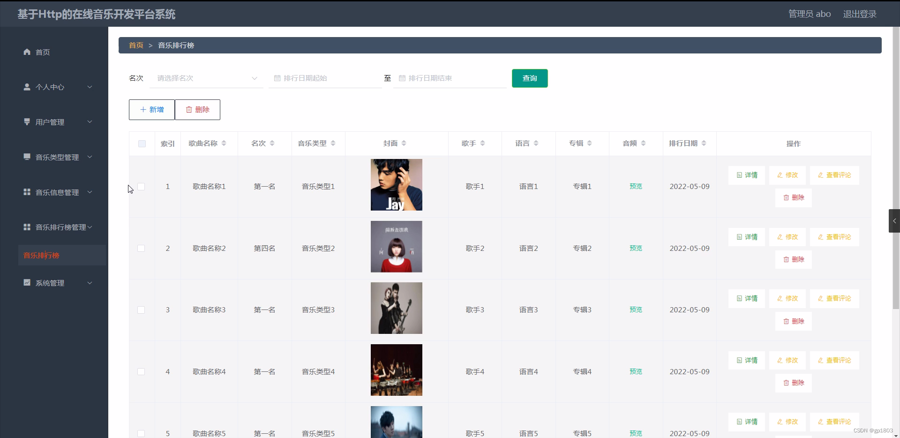Sort by 语言 column arrows
Screen dimensions: 900x438
(x=536, y=143)
